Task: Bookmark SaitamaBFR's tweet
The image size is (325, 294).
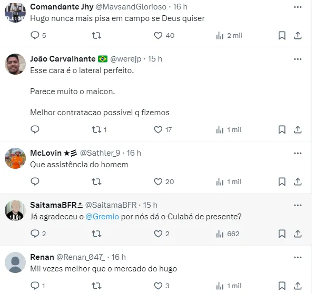Action: point(282,234)
